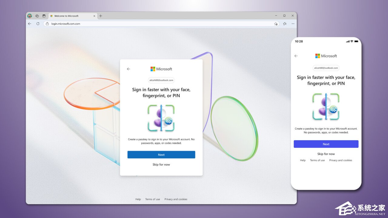
Task: Open Privacy and cookies link in browser footer
Action: [176, 199]
